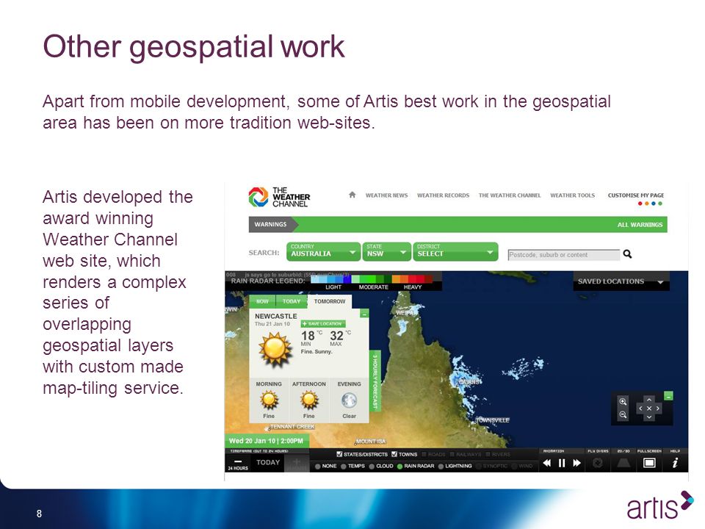This screenshot has width=705, height=529.
Task: Select the Lightning layer option
Action: coord(441,467)
